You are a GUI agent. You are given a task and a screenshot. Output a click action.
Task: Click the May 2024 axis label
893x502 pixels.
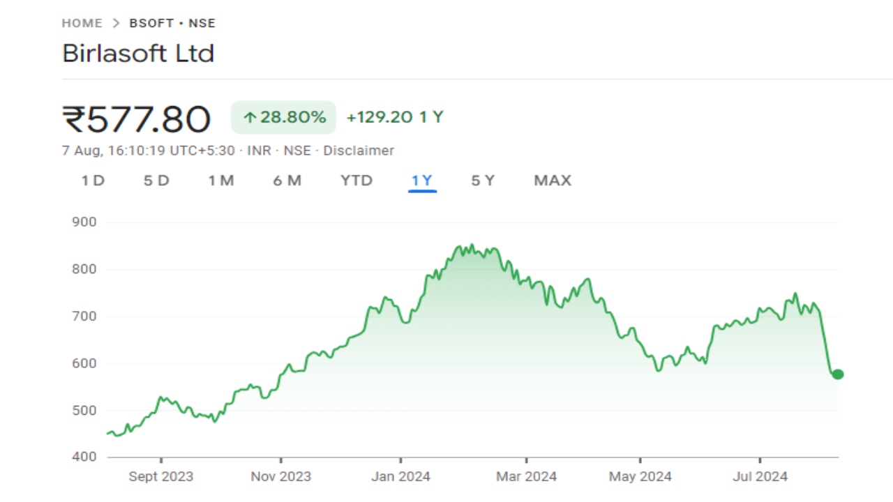(640, 477)
